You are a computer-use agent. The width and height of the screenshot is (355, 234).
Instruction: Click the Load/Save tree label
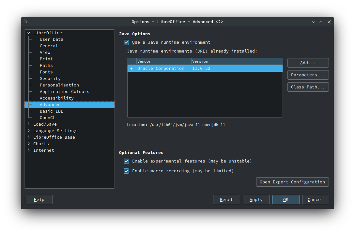[x=45, y=124]
